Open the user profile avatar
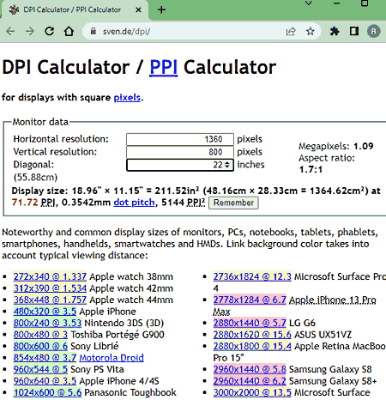386x400 pixels. coord(373,31)
